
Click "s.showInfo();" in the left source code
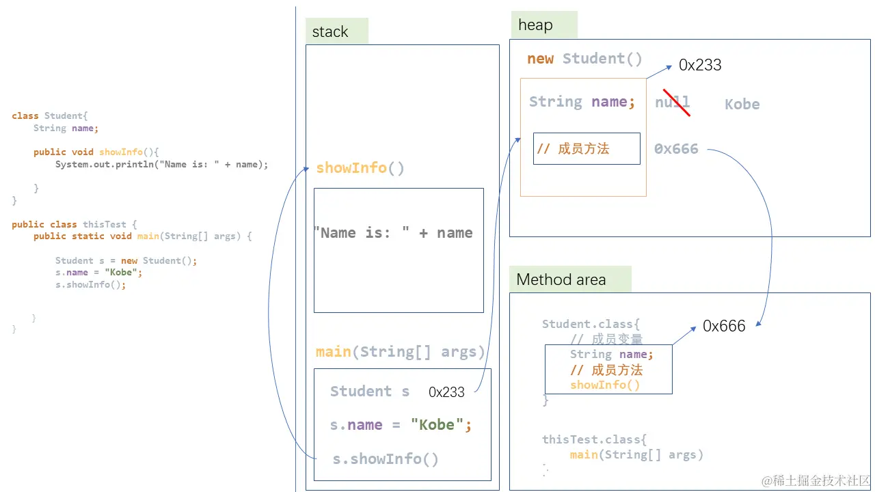coord(91,284)
